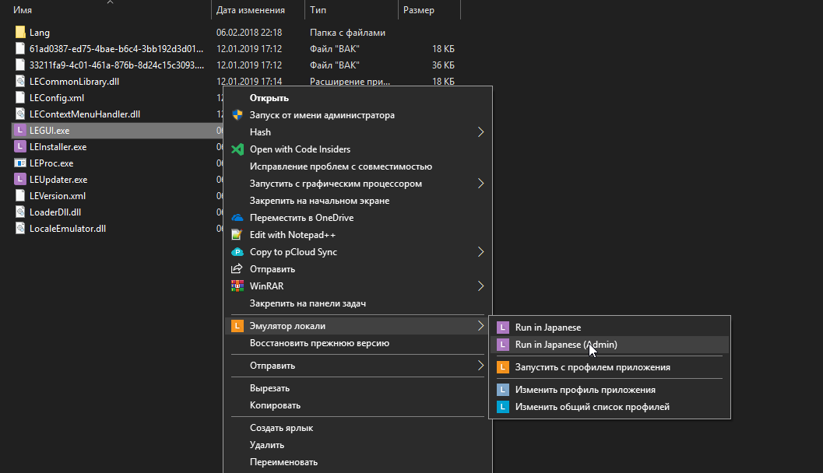
Task: Select the LocaleEmulator.dll file name
Action: click(68, 229)
